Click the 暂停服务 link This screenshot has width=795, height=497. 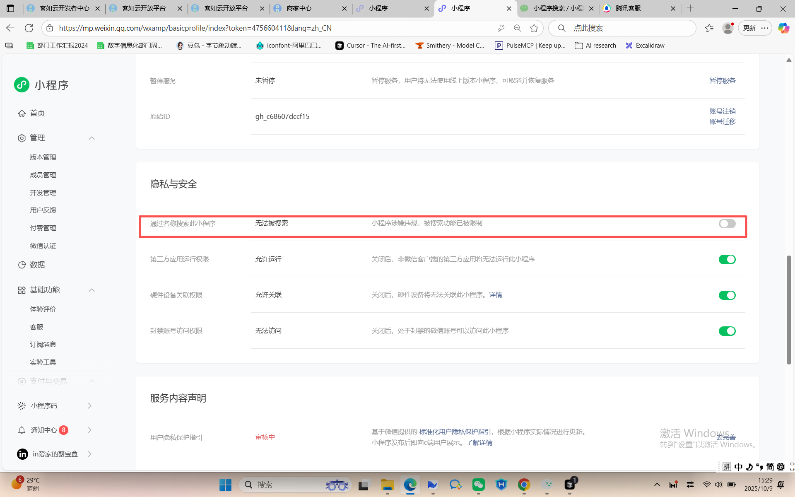(x=722, y=81)
